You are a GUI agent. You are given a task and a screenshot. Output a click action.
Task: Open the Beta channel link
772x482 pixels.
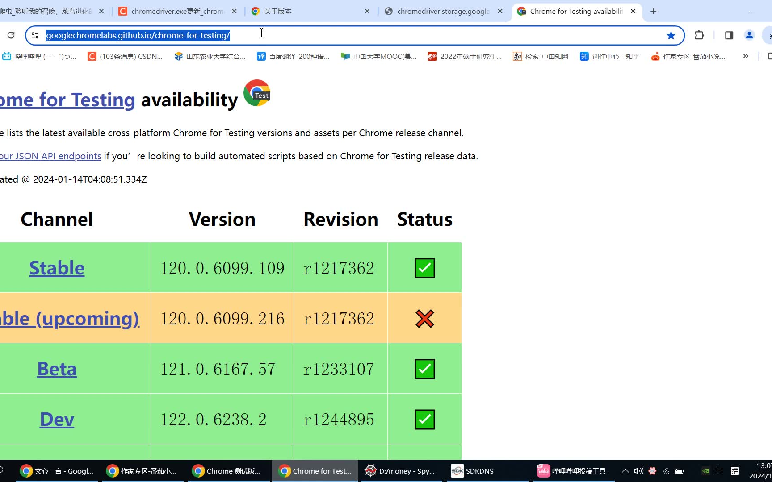57,369
